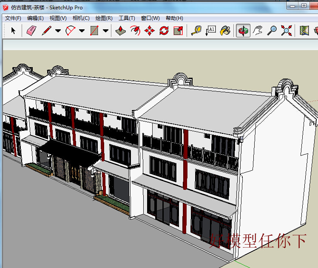Select the Arc tool
This screenshot has height=268, width=318.
tap(71, 31)
